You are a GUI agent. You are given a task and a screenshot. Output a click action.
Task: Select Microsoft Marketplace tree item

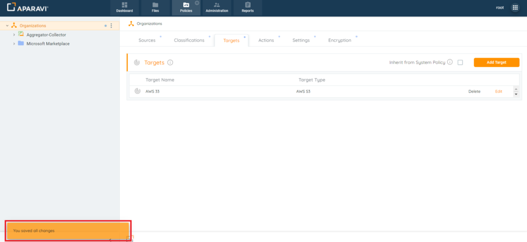point(48,44)
